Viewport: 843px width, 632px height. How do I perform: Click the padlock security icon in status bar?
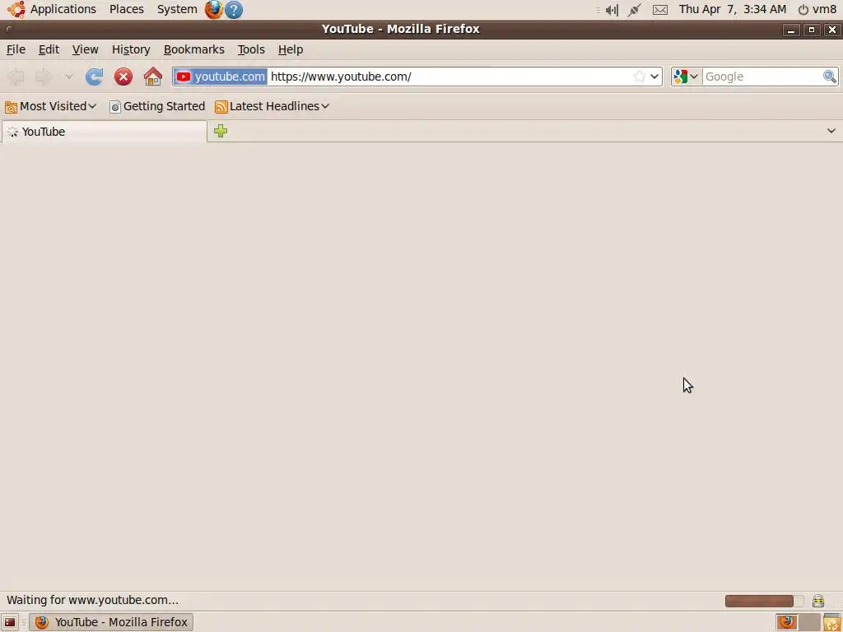[x=817, y=600]
